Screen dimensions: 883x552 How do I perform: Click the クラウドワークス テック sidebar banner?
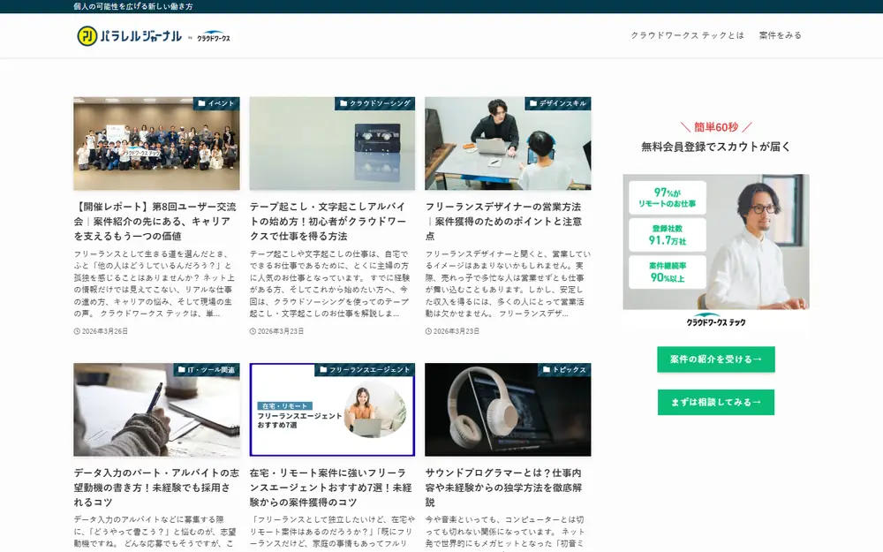point(716,253)
